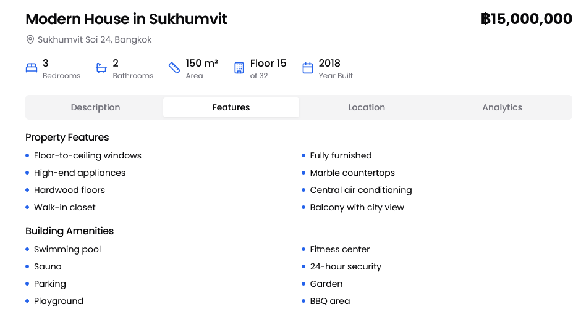Select the Features tab
Viewport: 581px width, 325px height.
tap(231, 107)
